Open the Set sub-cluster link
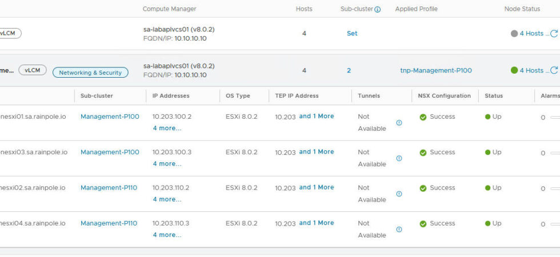The height and width of the screenshot is (257, 560). (352, 33)
